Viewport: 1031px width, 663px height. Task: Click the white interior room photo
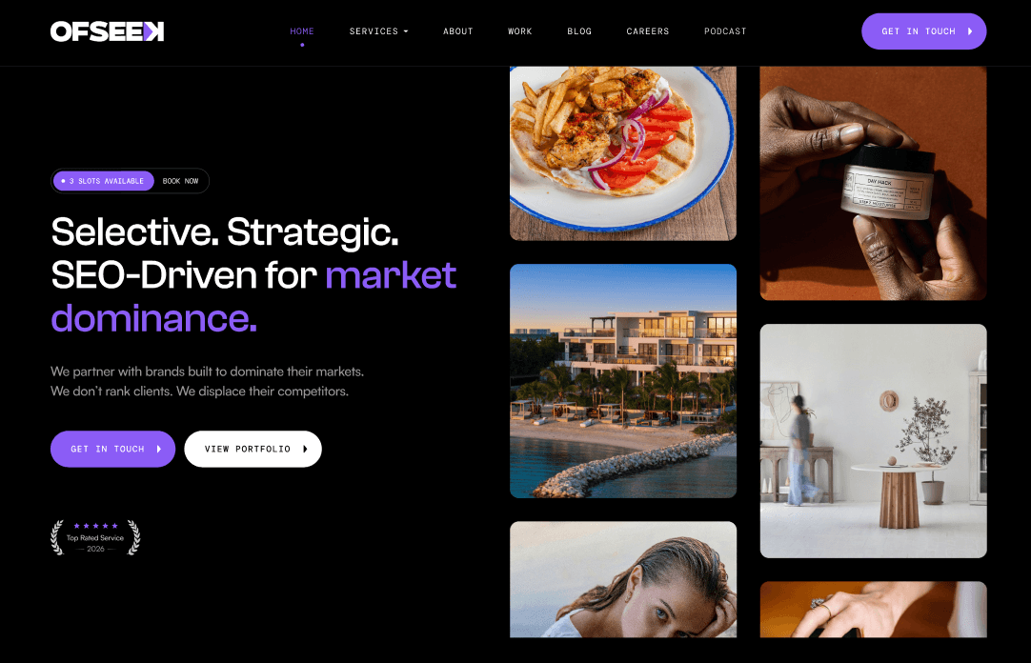coord(873,441)
